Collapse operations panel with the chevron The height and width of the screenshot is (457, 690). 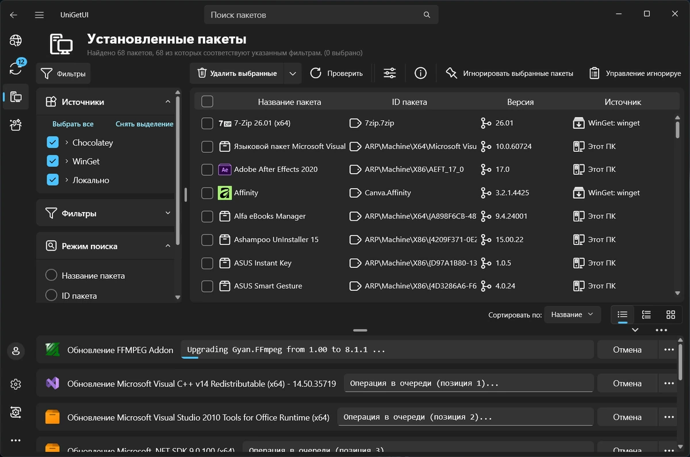click(635, 330)
